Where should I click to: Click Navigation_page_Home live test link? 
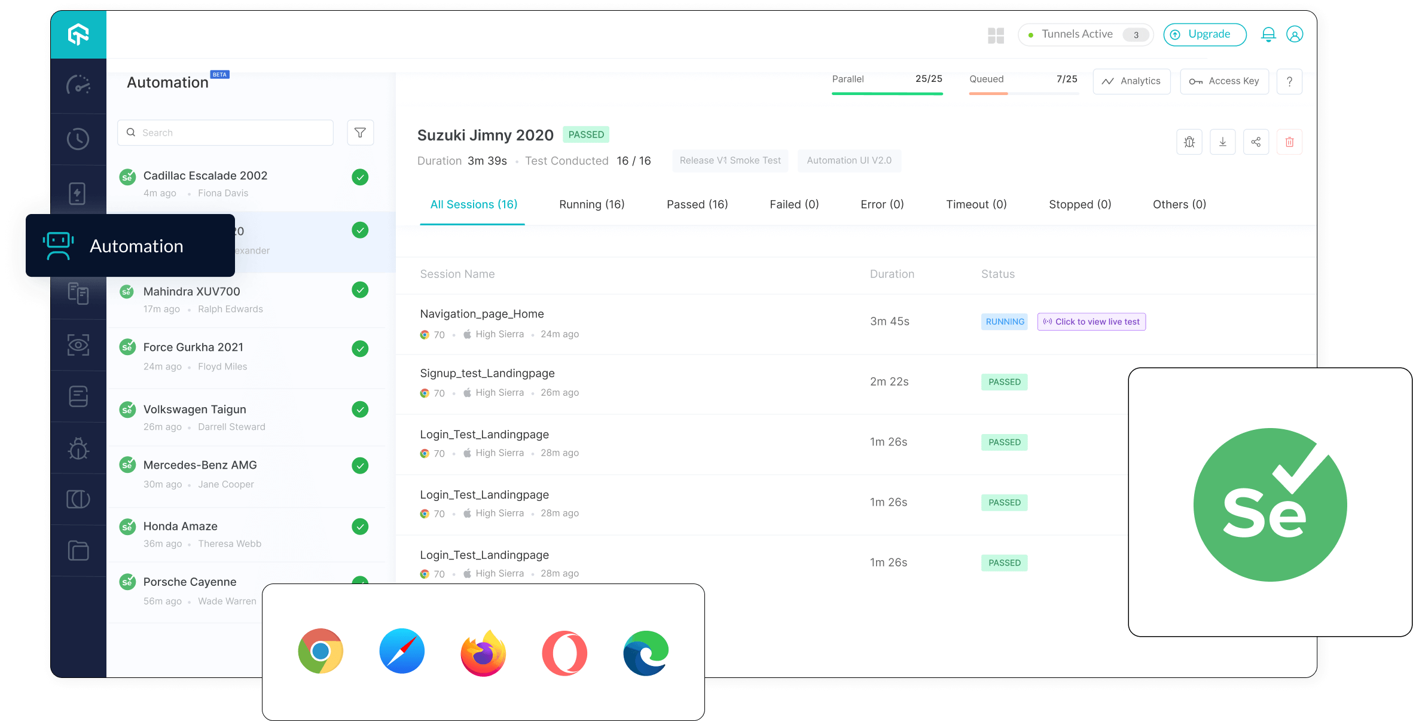(x=1091, y=322)
